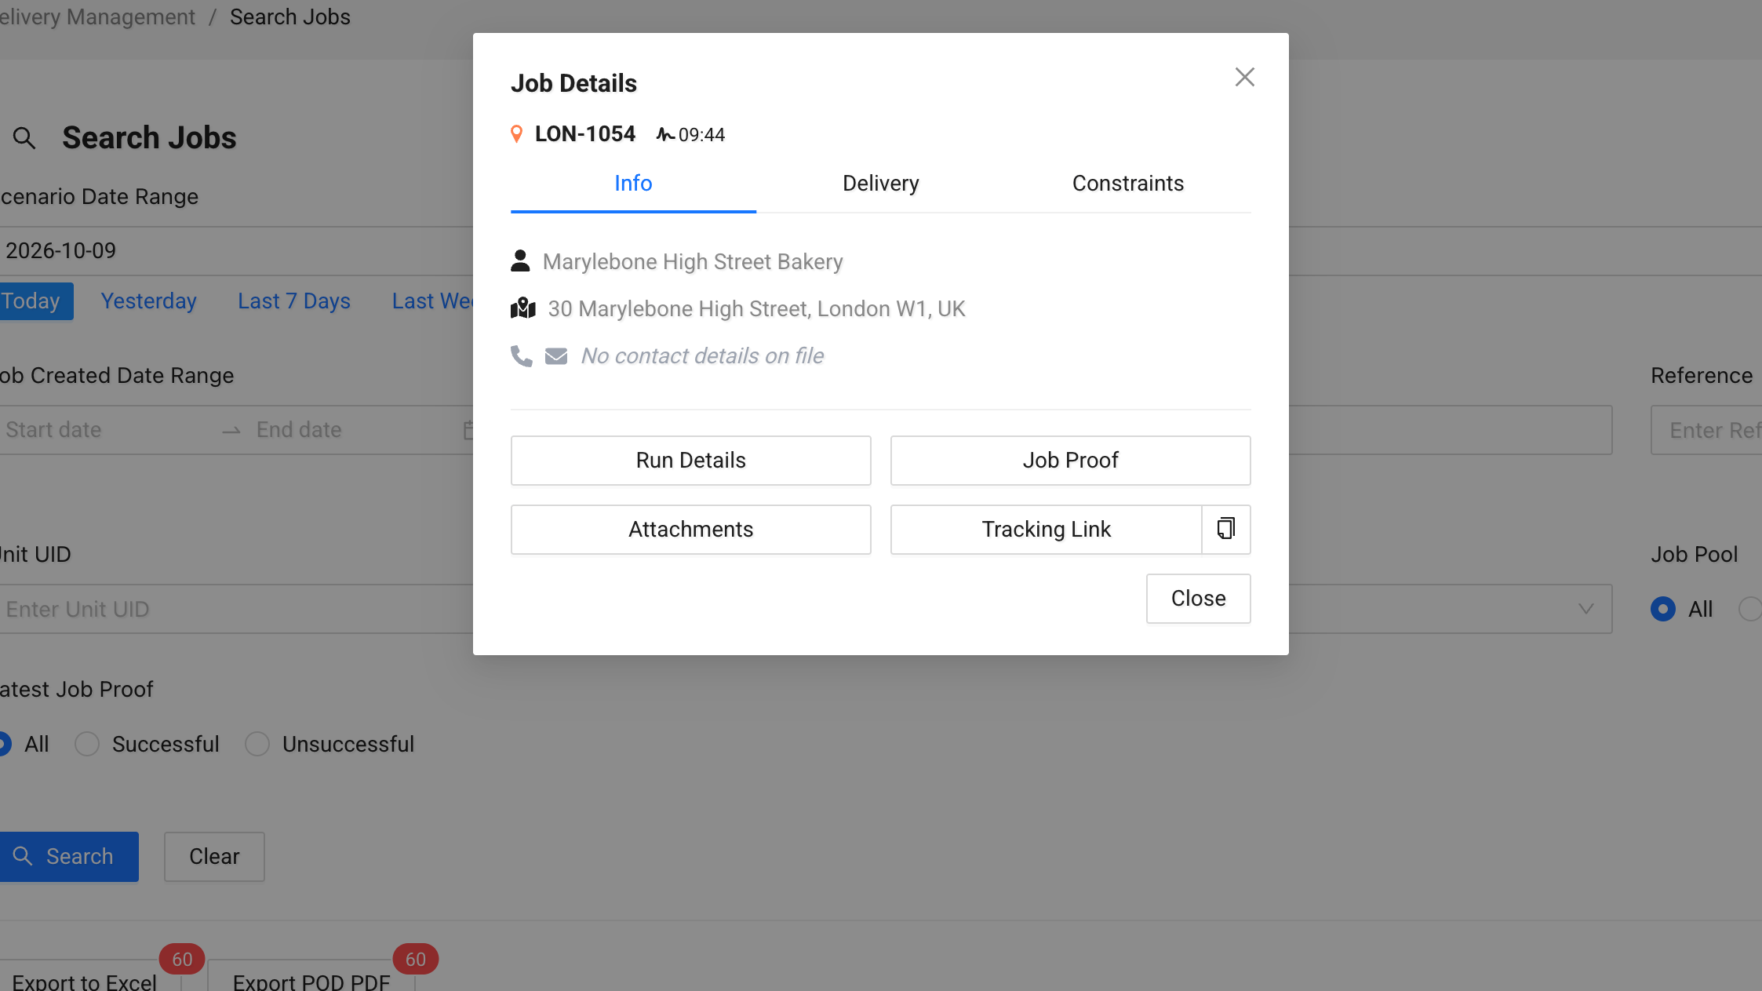Click the person icon next to Marylebone High Street Bakery
Viewport: 1762px width, 991px height.
coord(520,261)
